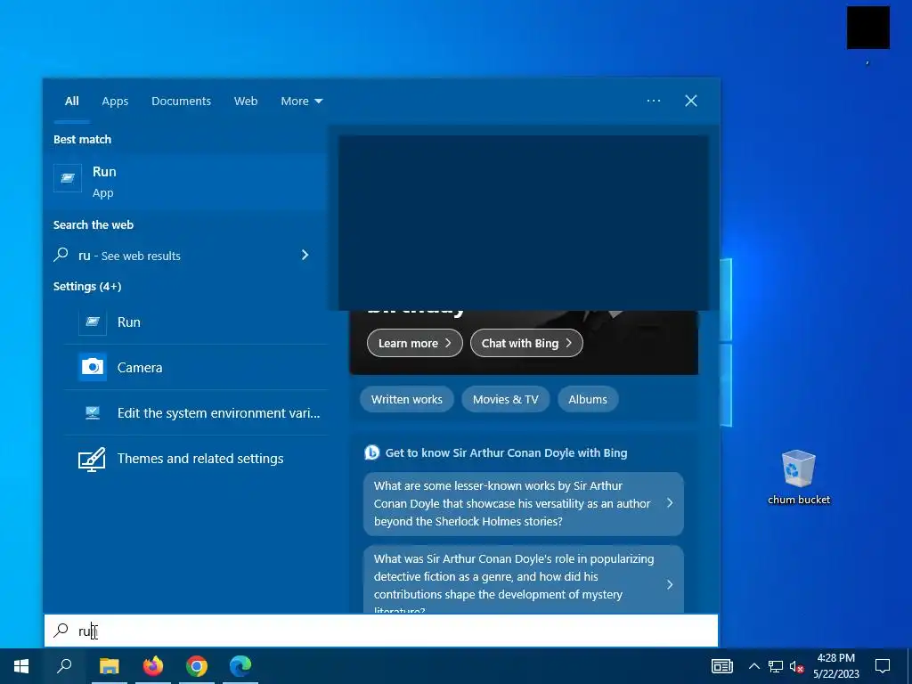Click the taskbar Search icon
Viewport: 912px width, 684px height.
(x=64, y=666)
